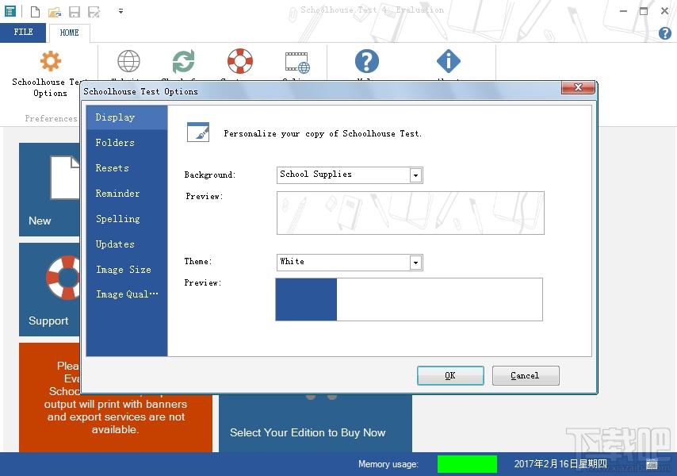677x476 pixels.
Task: Switch to Updates options
Action: pos(127,244)
